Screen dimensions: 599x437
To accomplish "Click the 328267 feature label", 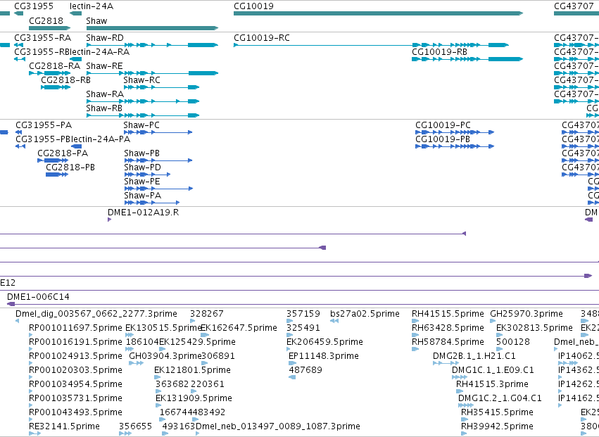I will tap(207, 314).
